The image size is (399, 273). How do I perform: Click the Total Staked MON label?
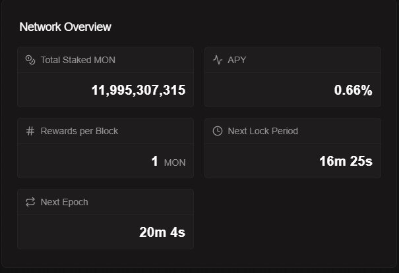tap(78, 60)
